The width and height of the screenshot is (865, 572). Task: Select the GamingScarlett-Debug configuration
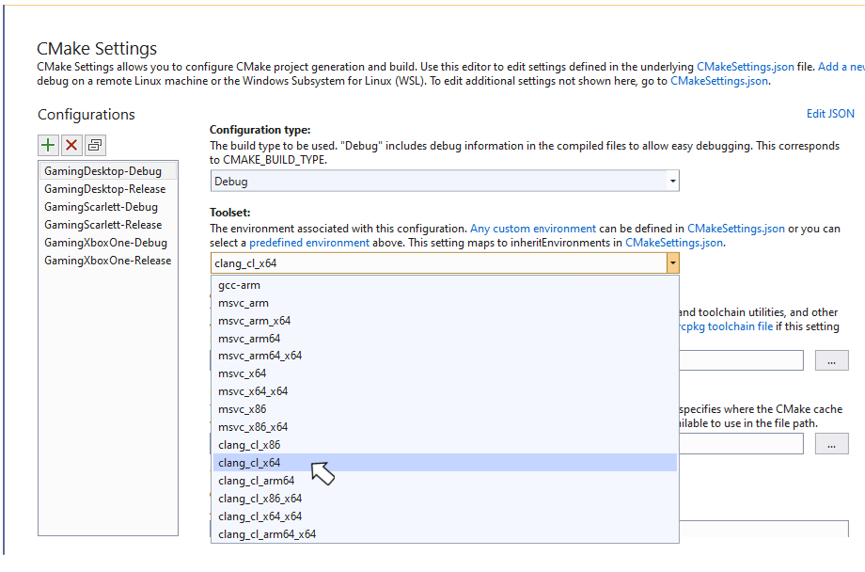tap(108, 207)
